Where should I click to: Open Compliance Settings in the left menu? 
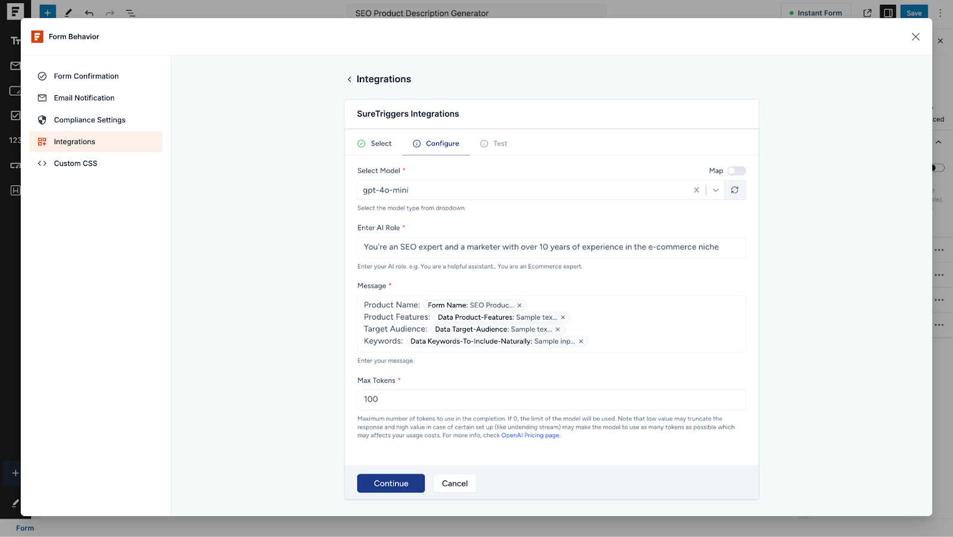coord(89,119)
